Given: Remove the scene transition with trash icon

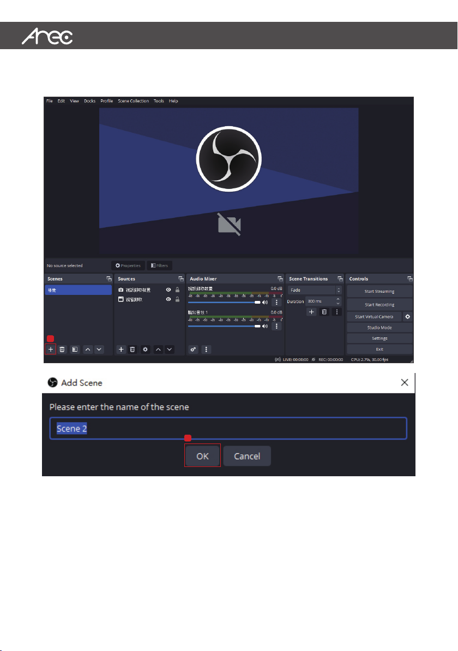Looking at the screenshot, I should pos(324,312).
